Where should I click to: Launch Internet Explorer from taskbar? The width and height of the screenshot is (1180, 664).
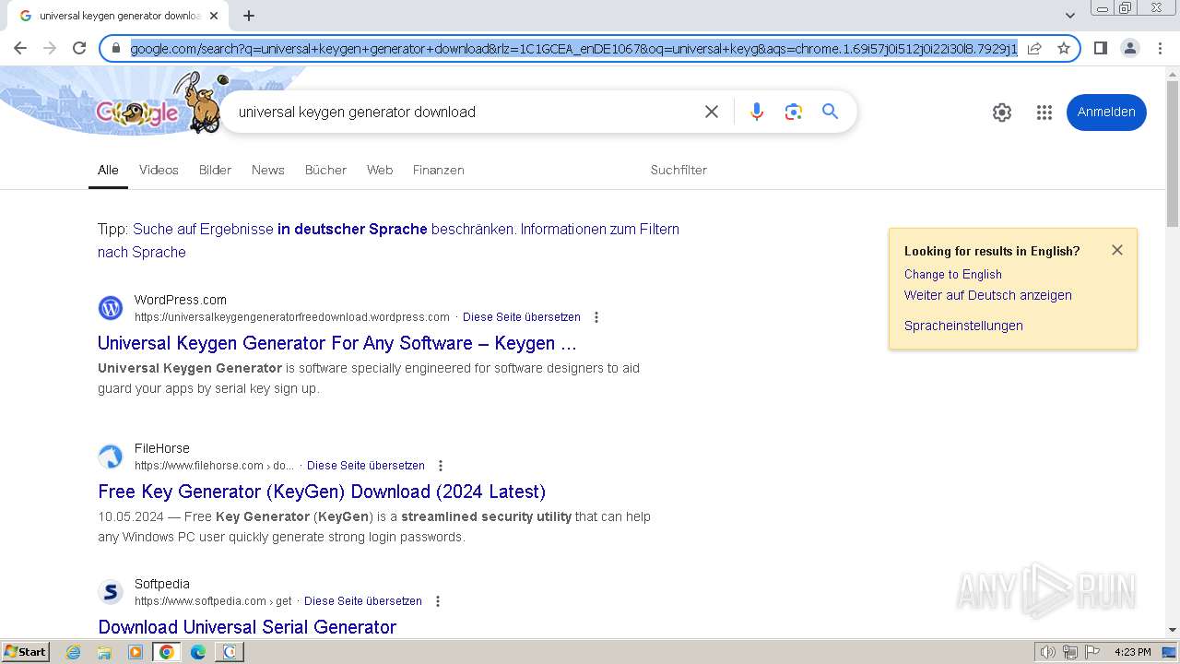click(x=74, y=652)
